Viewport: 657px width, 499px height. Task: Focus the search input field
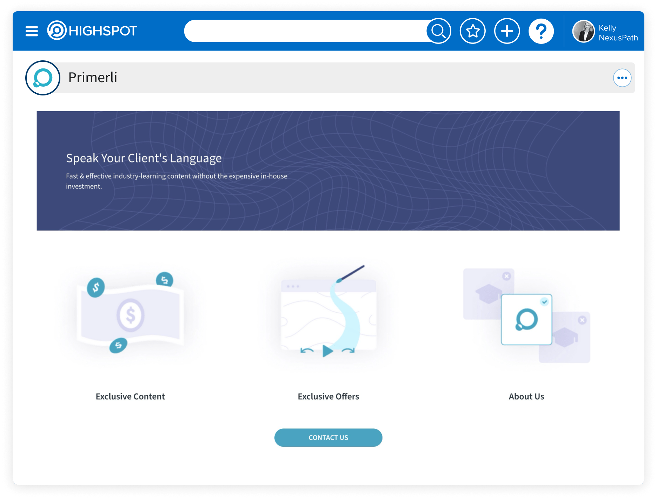(305, 31)
